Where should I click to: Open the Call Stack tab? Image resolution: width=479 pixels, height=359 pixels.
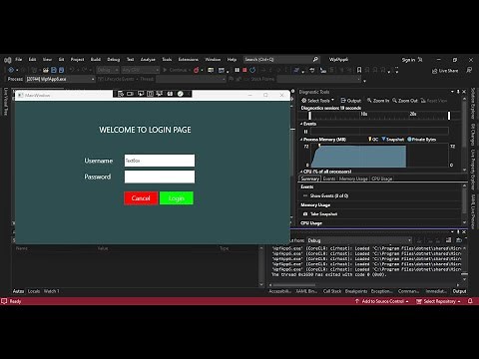coord(332,291)
